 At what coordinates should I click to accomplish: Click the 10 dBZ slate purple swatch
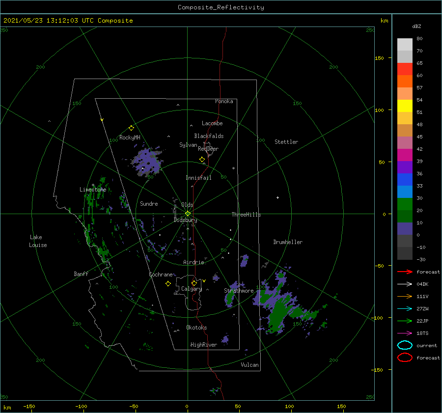(405, 229)
